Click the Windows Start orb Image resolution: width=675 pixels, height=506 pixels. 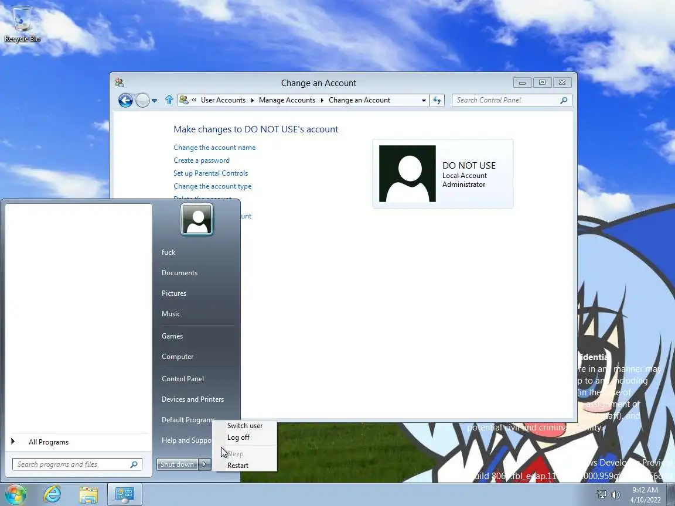[x=15, y=495]
